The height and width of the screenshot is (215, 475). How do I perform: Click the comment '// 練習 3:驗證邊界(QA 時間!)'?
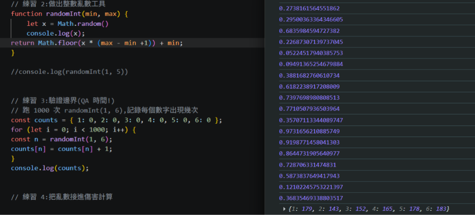click(x=63, y=101)
